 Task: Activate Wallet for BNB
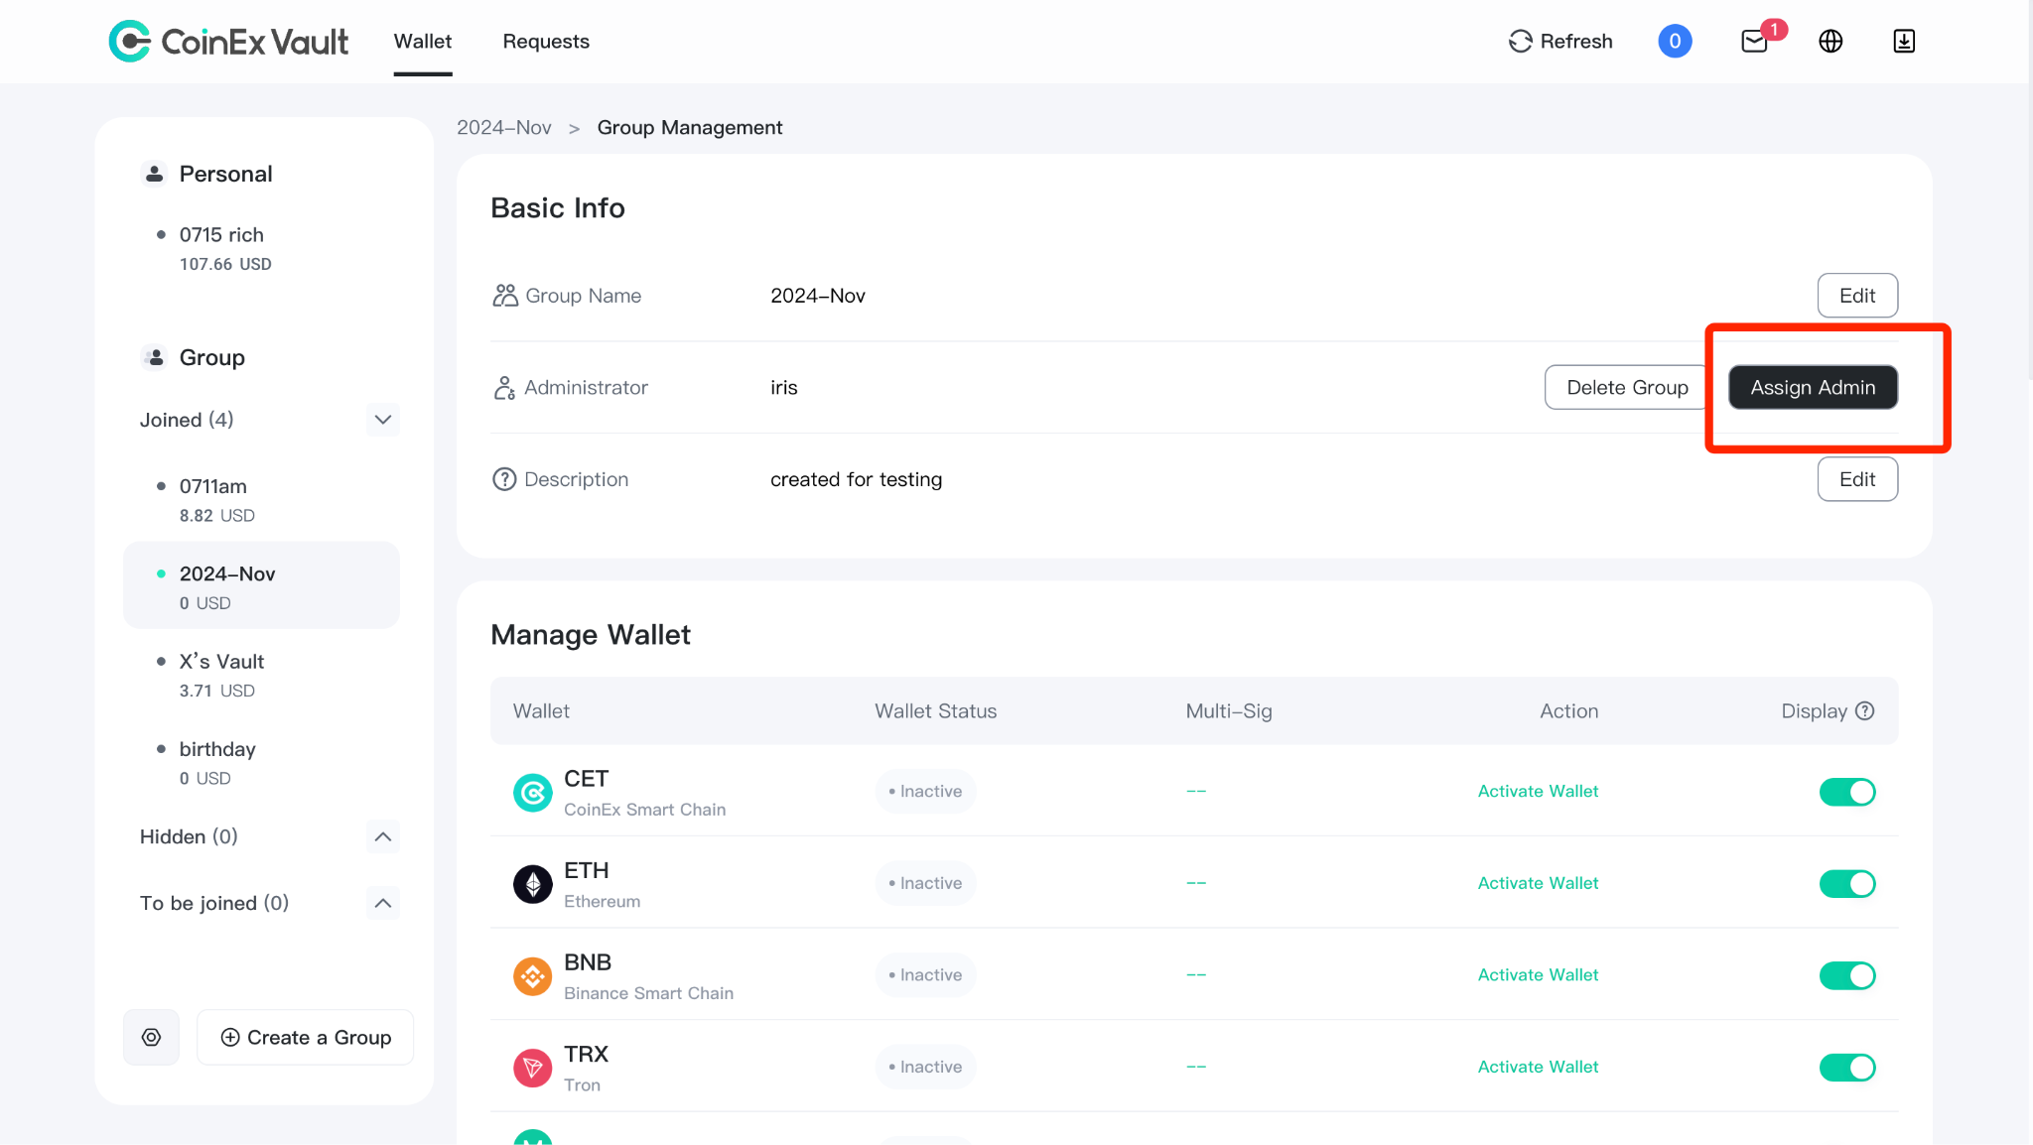coord(1538,974)
